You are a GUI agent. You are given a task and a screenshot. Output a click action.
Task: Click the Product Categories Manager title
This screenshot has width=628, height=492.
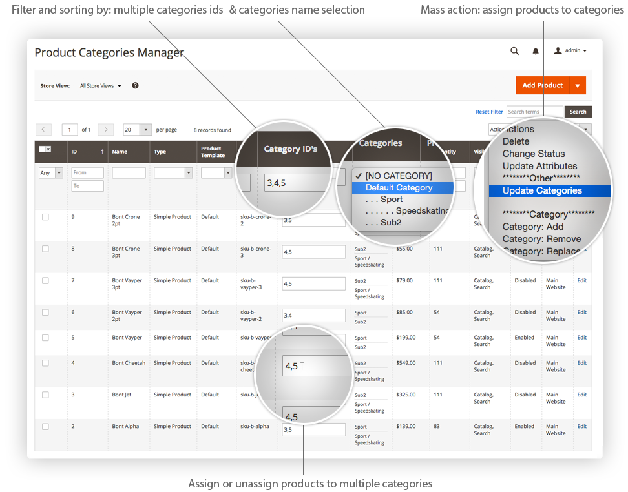tap(109, 52)
